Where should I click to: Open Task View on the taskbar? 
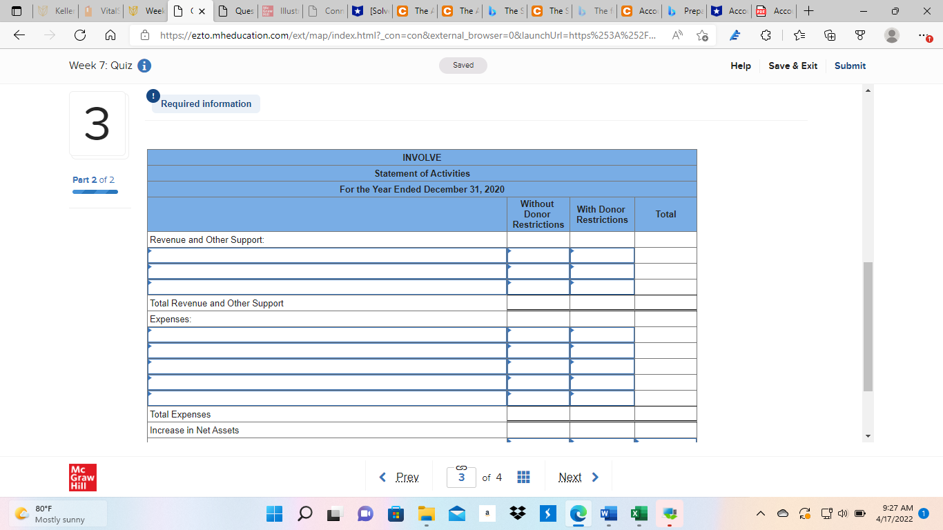[335, 514]
